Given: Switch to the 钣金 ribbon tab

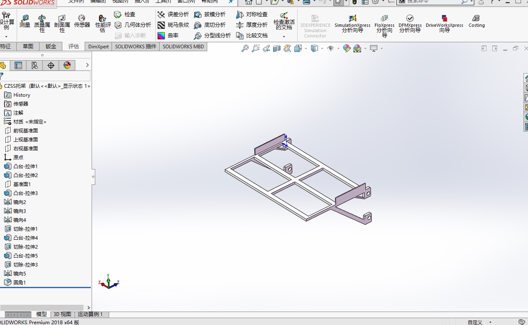Looking at the screenshot, I should (x=51, y=46).
